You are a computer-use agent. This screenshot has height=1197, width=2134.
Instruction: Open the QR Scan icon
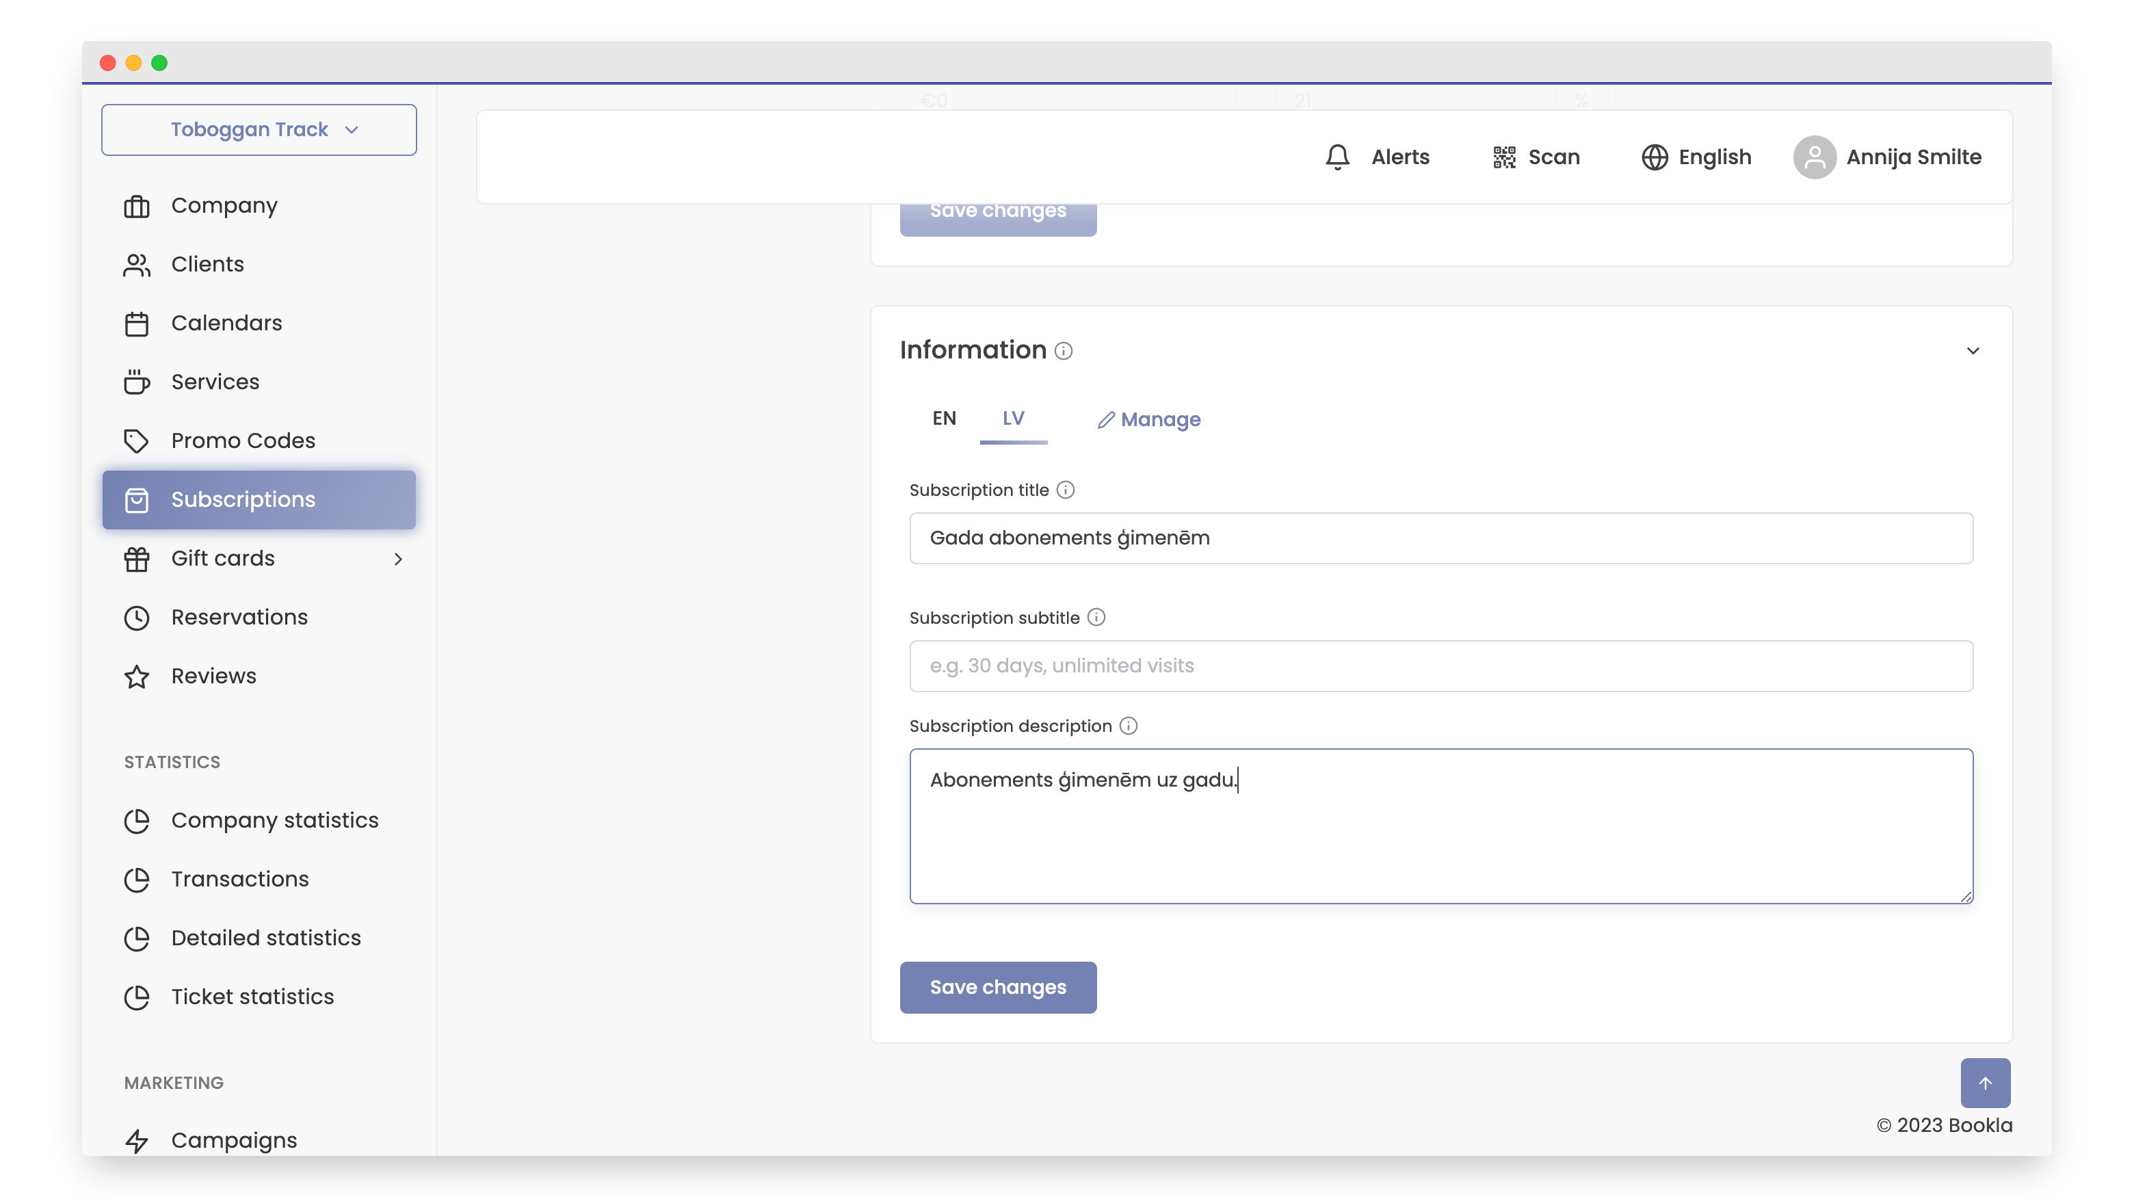point(1503,157)
